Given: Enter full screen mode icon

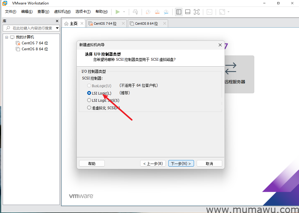Looking at the screenshot, I should [197, 12].
